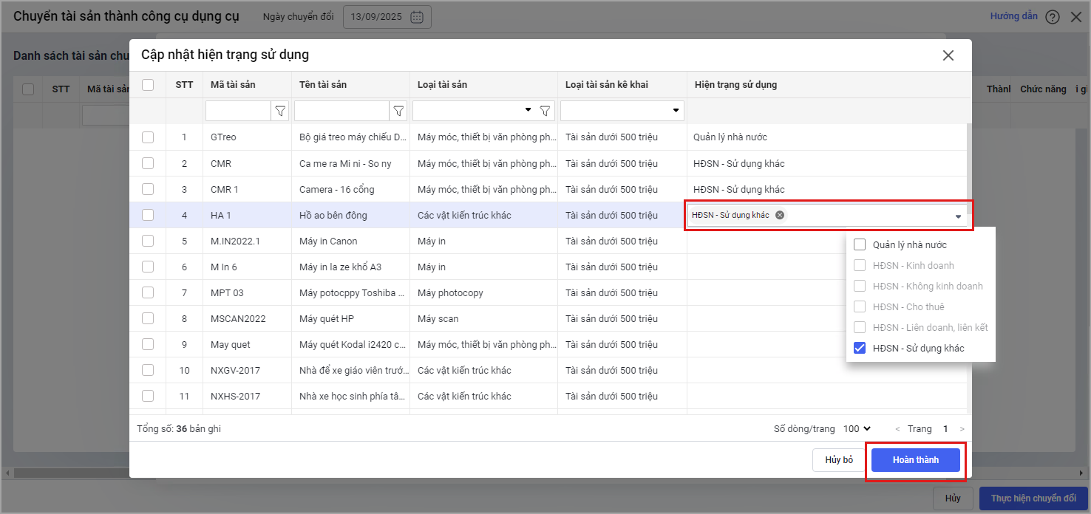Expand the Loại tài sản filter dropdown

point(528,110)
